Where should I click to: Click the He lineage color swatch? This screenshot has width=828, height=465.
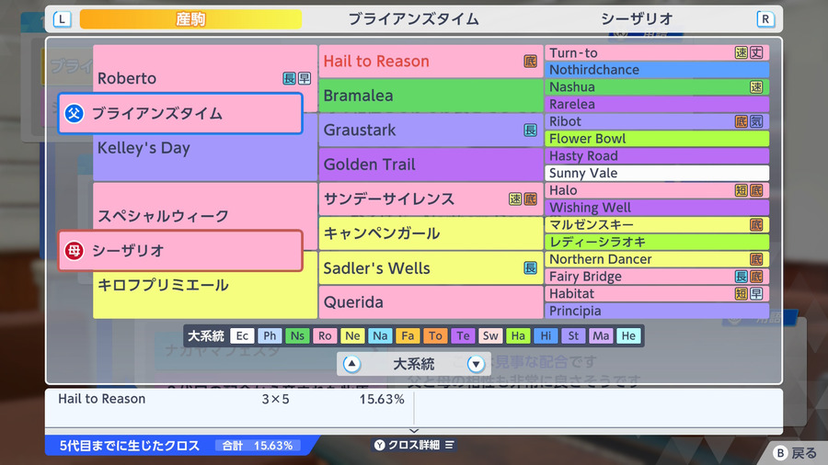[628, 335]
